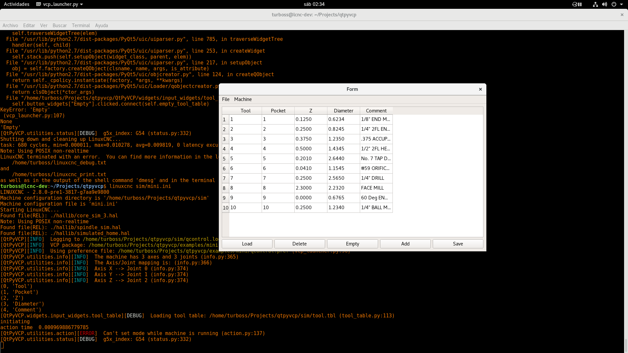Select comment cell No. 7 TAP D...
The image size is (628, 353).
(376, 159)
